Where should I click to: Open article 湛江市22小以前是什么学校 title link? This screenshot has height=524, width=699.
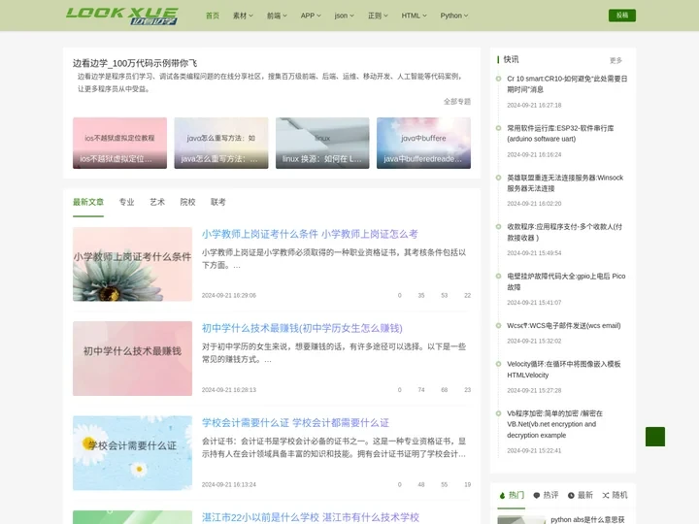point(311,517)
